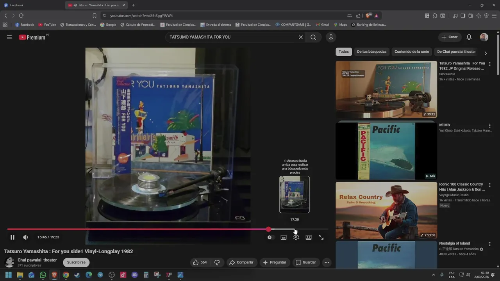Dislike the video with thumbs down

tap(217, 262)
